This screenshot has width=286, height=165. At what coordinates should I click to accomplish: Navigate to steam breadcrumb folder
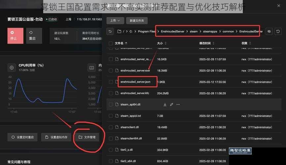pyautogui.click(x=194, y=31)
